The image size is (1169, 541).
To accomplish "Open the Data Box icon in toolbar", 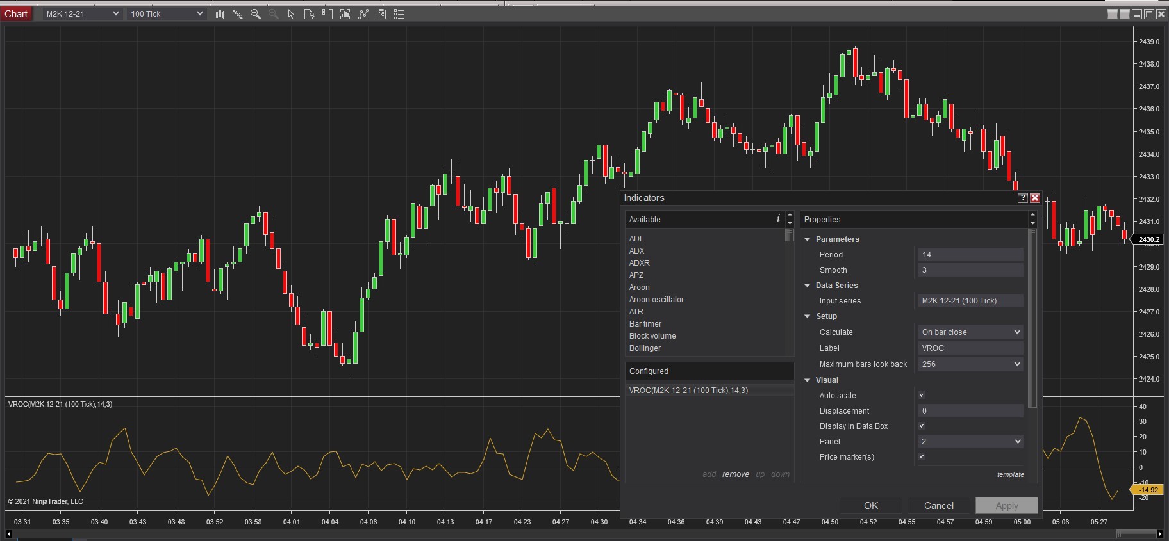I will tap(310, 14).
